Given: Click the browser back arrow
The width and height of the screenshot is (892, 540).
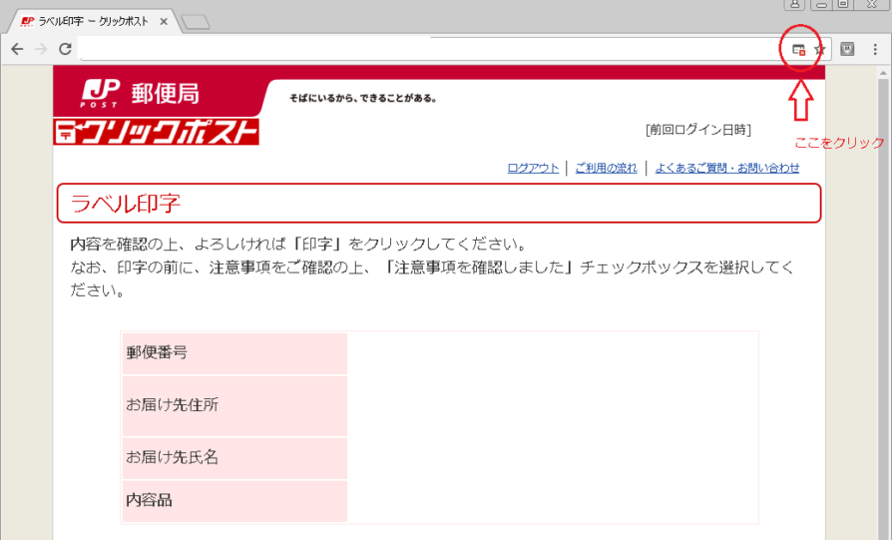Looking at the screenshot, I should point(16,49).
